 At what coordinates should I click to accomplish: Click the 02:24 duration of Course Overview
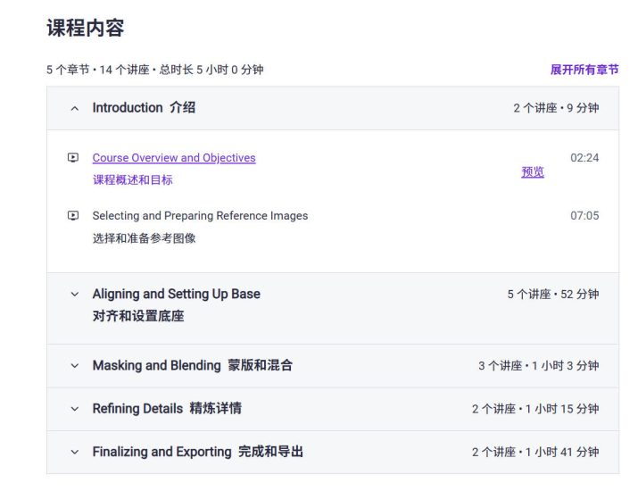click(x=584, y=158)
